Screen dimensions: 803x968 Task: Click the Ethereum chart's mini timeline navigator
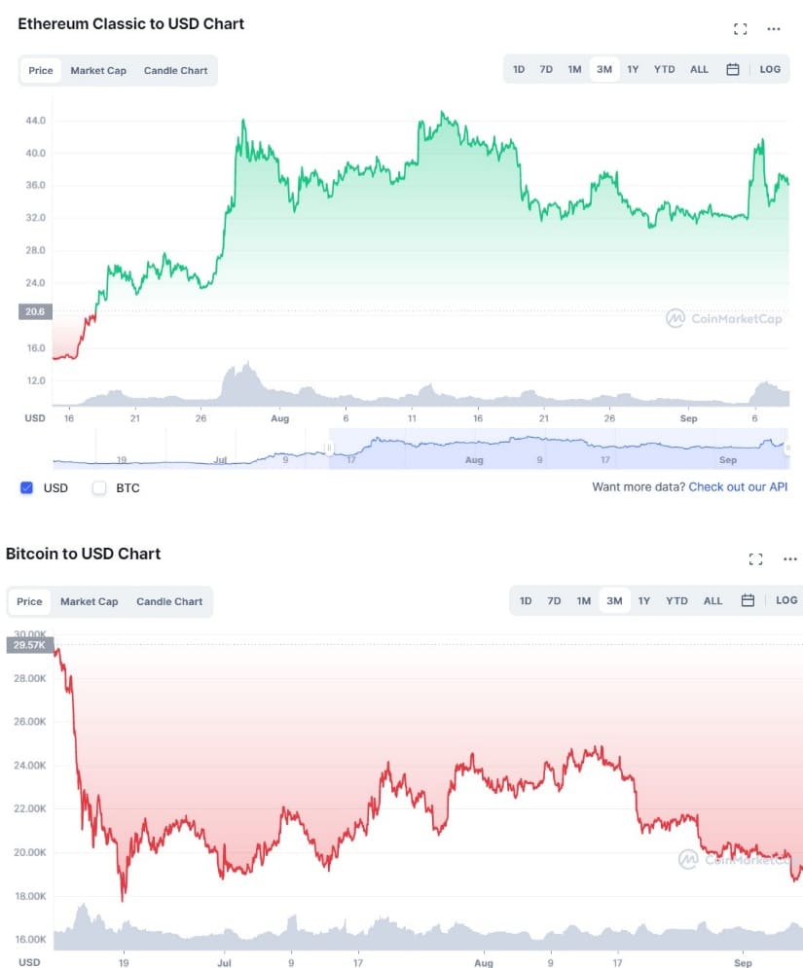[419, 448]
